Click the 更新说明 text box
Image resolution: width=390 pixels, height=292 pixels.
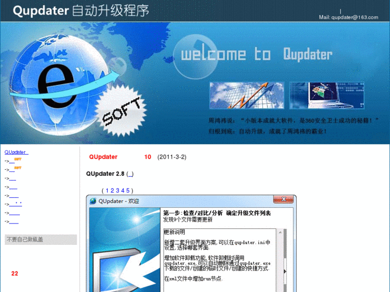(x=219, y=260)
